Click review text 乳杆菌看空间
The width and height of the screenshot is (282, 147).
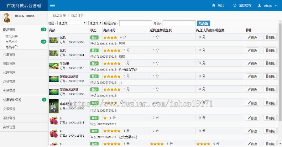[128, 70]
